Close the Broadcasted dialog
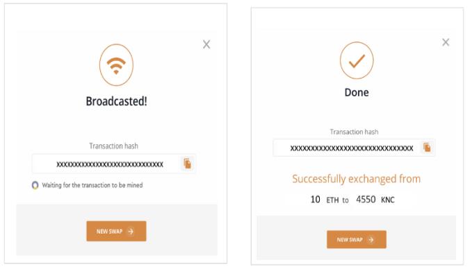470x269 pixels. pyautogui.click(x=206, y=44)
